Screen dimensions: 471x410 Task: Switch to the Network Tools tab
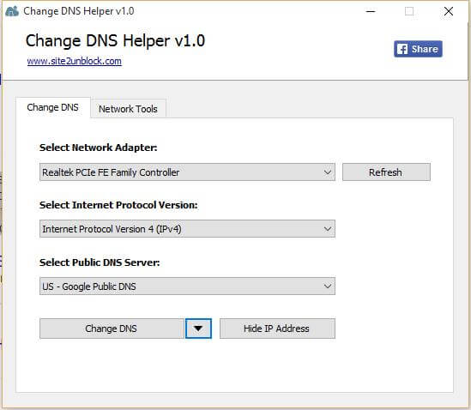coord(128,109)
